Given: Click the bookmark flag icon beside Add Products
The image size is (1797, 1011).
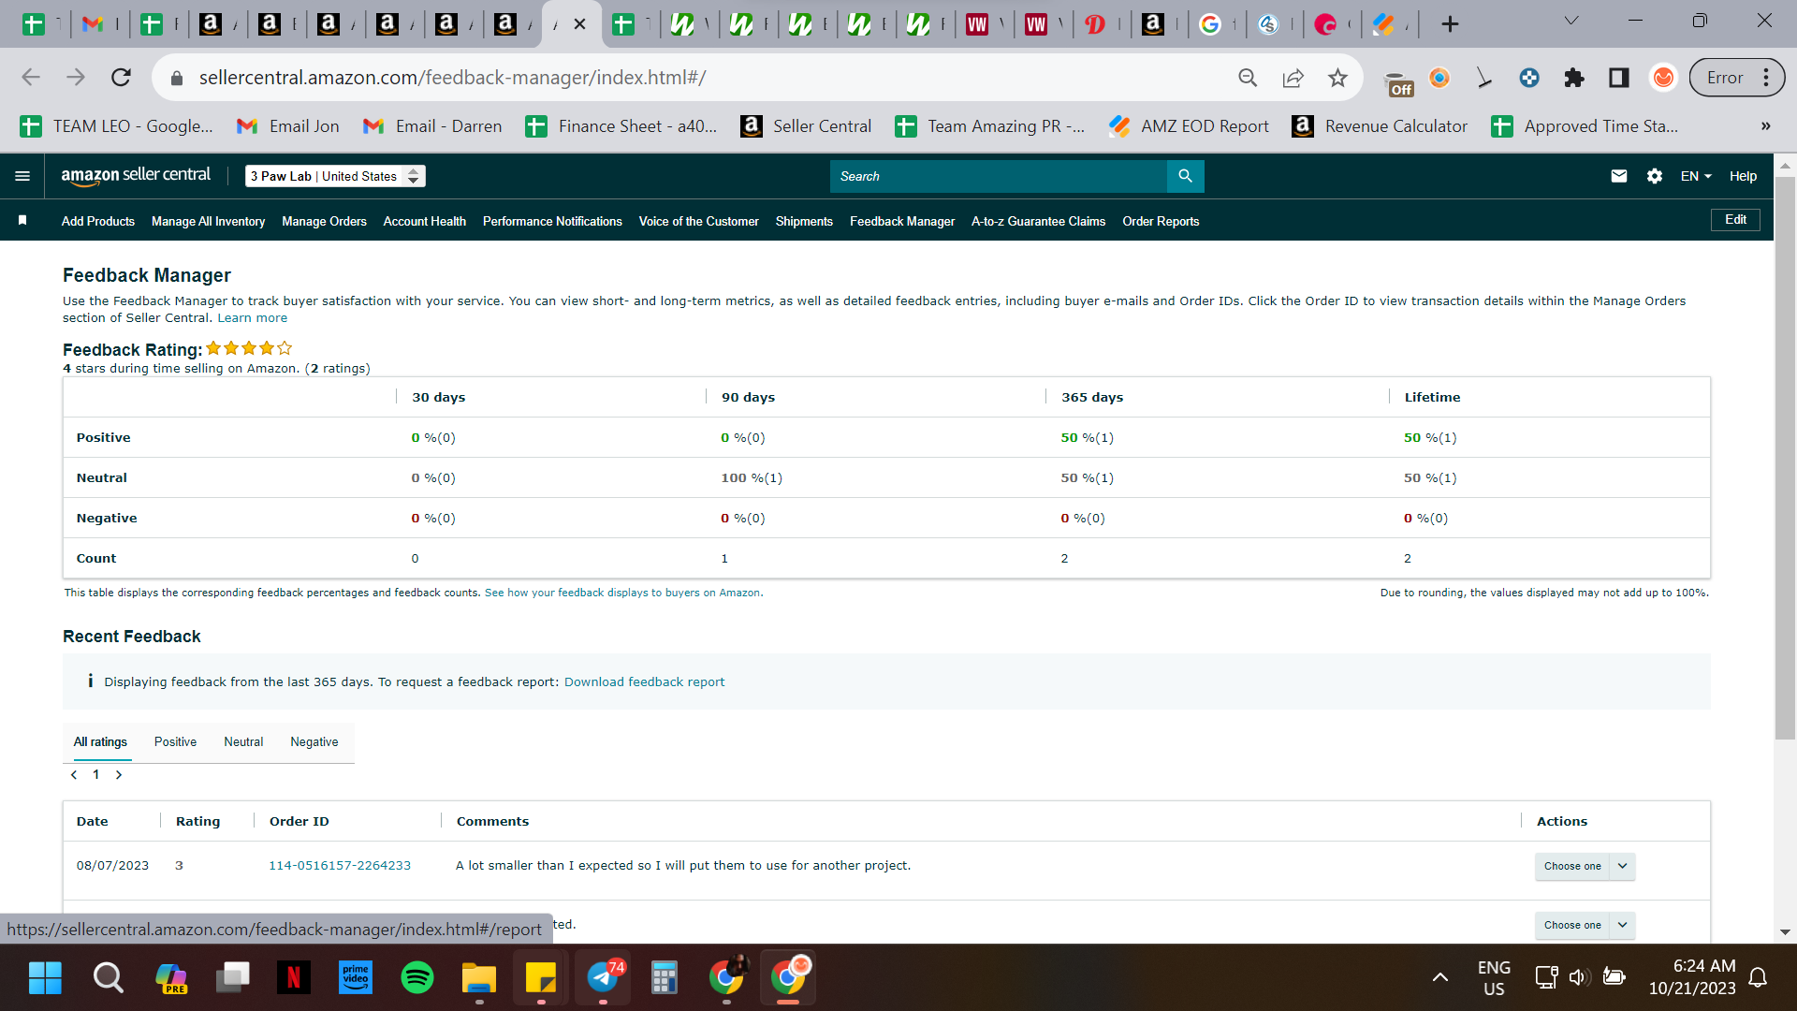Looking at the screenshot, I should coord(22,220).
